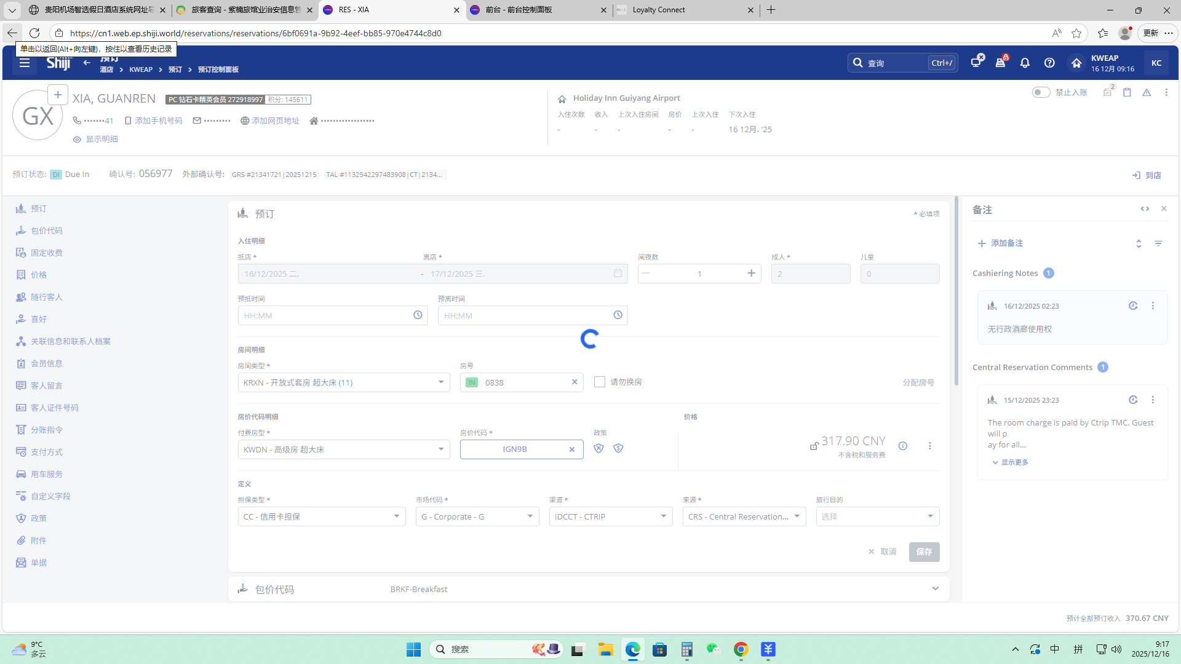This screenshot has height=664, width=1181.
Task: Toggle the 禁止入账 switch
Action: [1041, 92]
